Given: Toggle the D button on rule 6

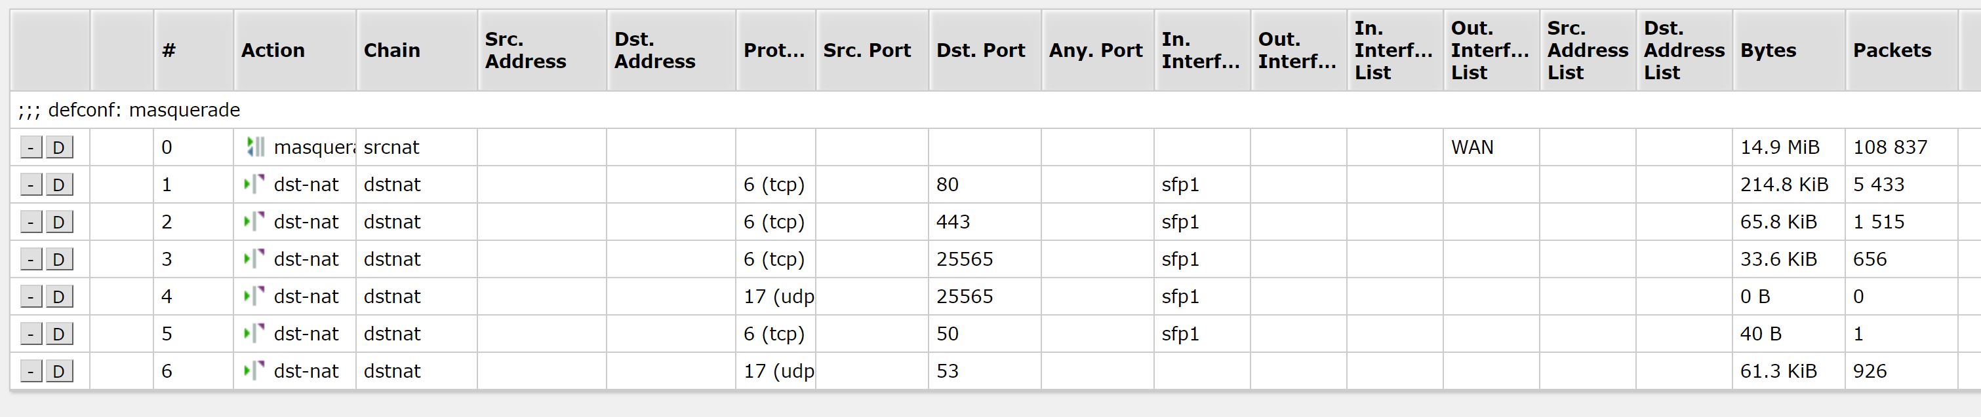Looking at the screenshot, I should [x=59, y=372].
